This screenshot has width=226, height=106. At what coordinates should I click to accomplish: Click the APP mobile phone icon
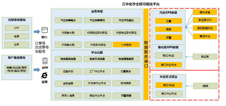(45, 61)
